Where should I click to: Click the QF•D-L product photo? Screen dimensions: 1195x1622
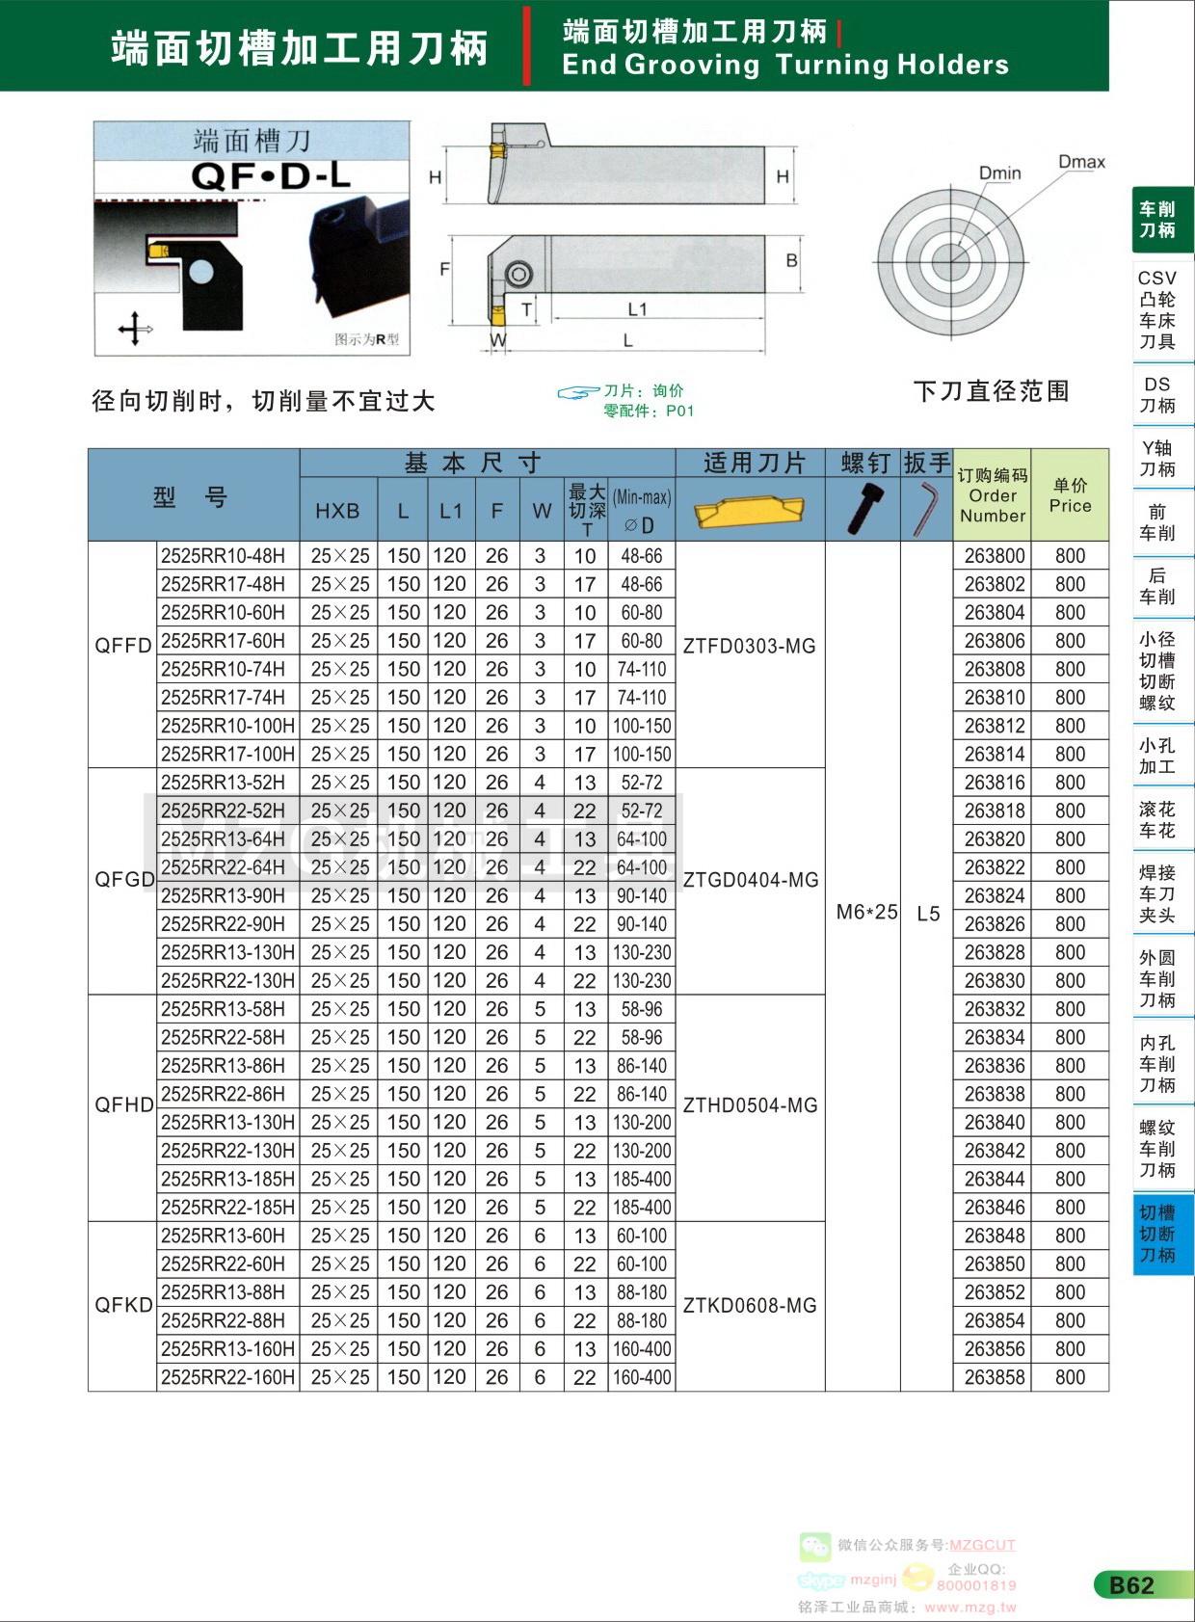252,238
